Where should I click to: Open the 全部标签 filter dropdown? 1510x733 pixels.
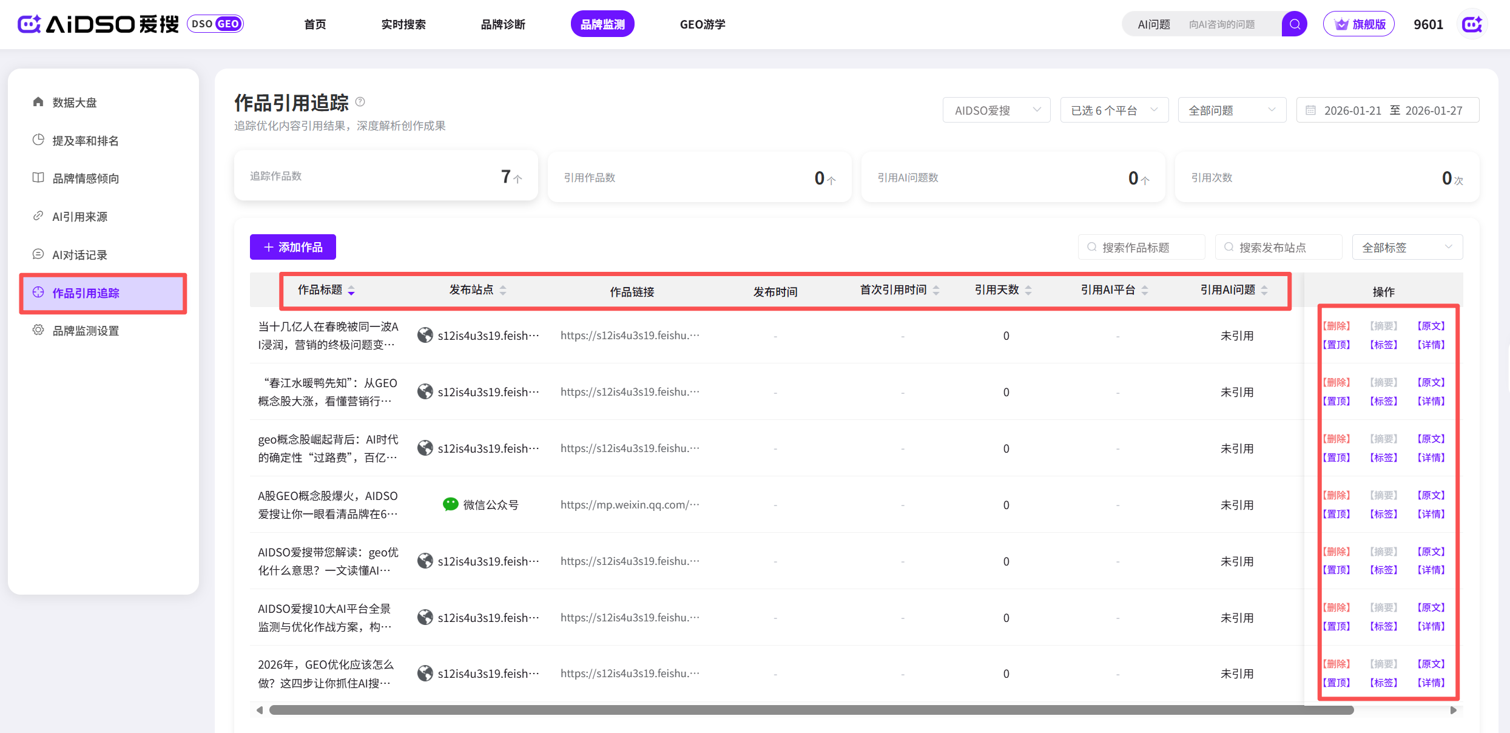(1407, 248)
